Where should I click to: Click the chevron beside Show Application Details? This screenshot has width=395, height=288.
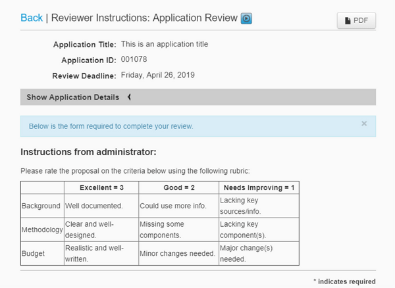[129, 97]
